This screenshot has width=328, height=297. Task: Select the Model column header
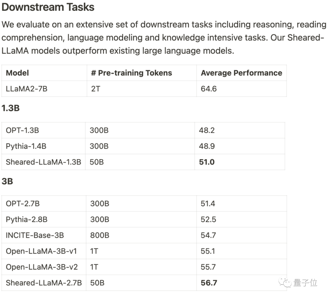point(18,73)
